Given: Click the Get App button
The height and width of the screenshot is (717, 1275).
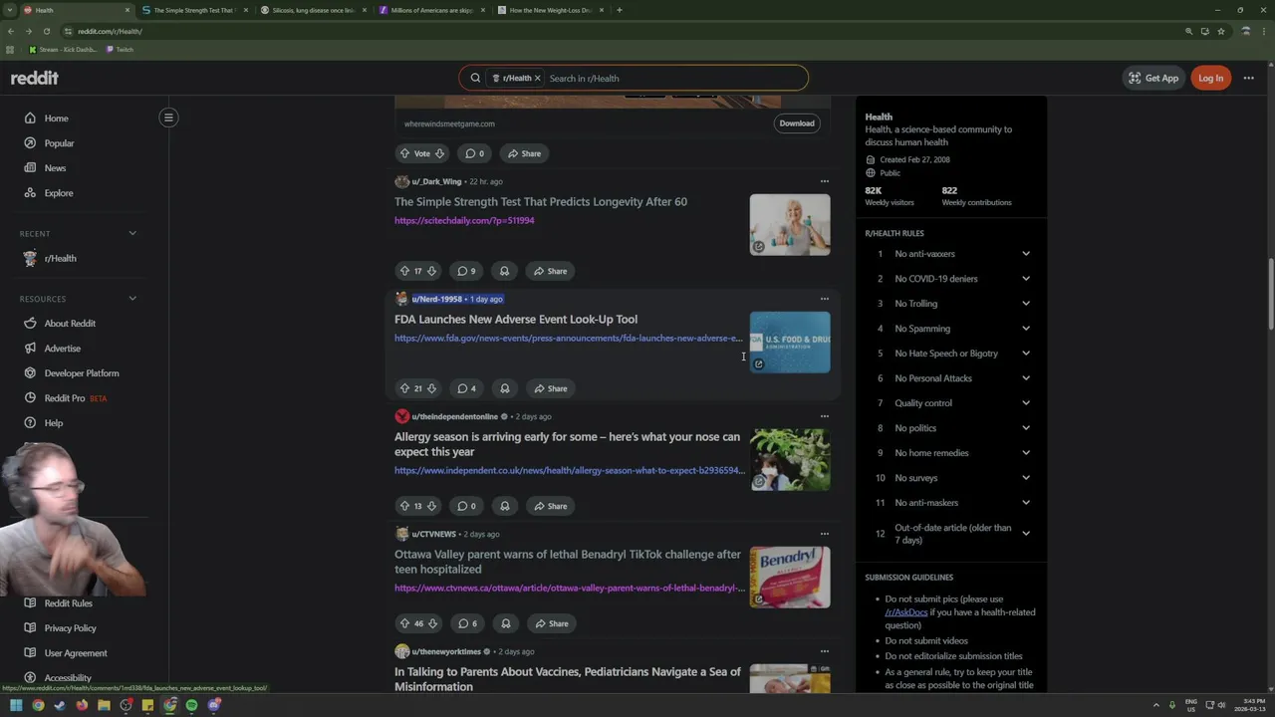Looking at the screenshot, I should tap(1152, 78).
